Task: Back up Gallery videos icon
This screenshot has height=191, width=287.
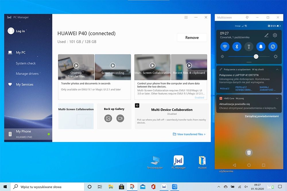Action: [120, 119]
